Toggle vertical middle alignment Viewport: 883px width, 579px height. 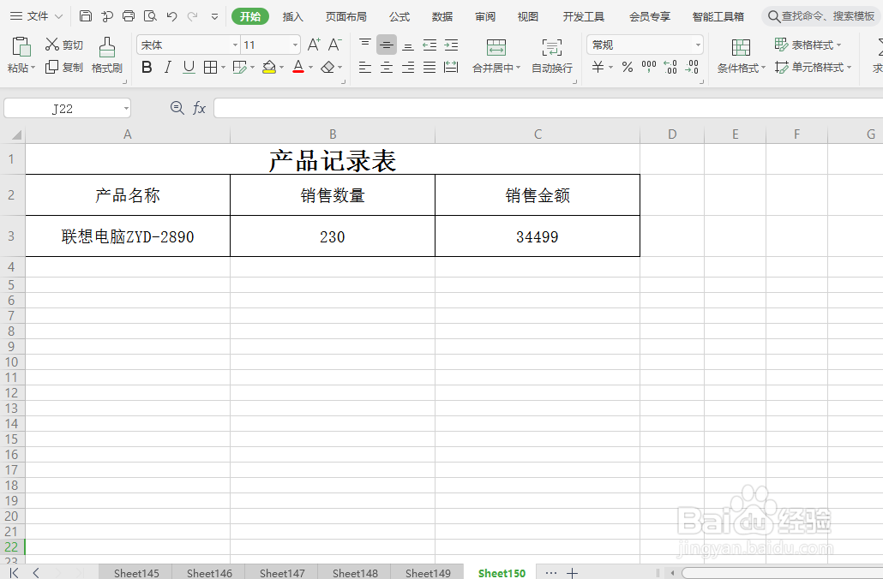pyautogui.click(x=387, y=45)
